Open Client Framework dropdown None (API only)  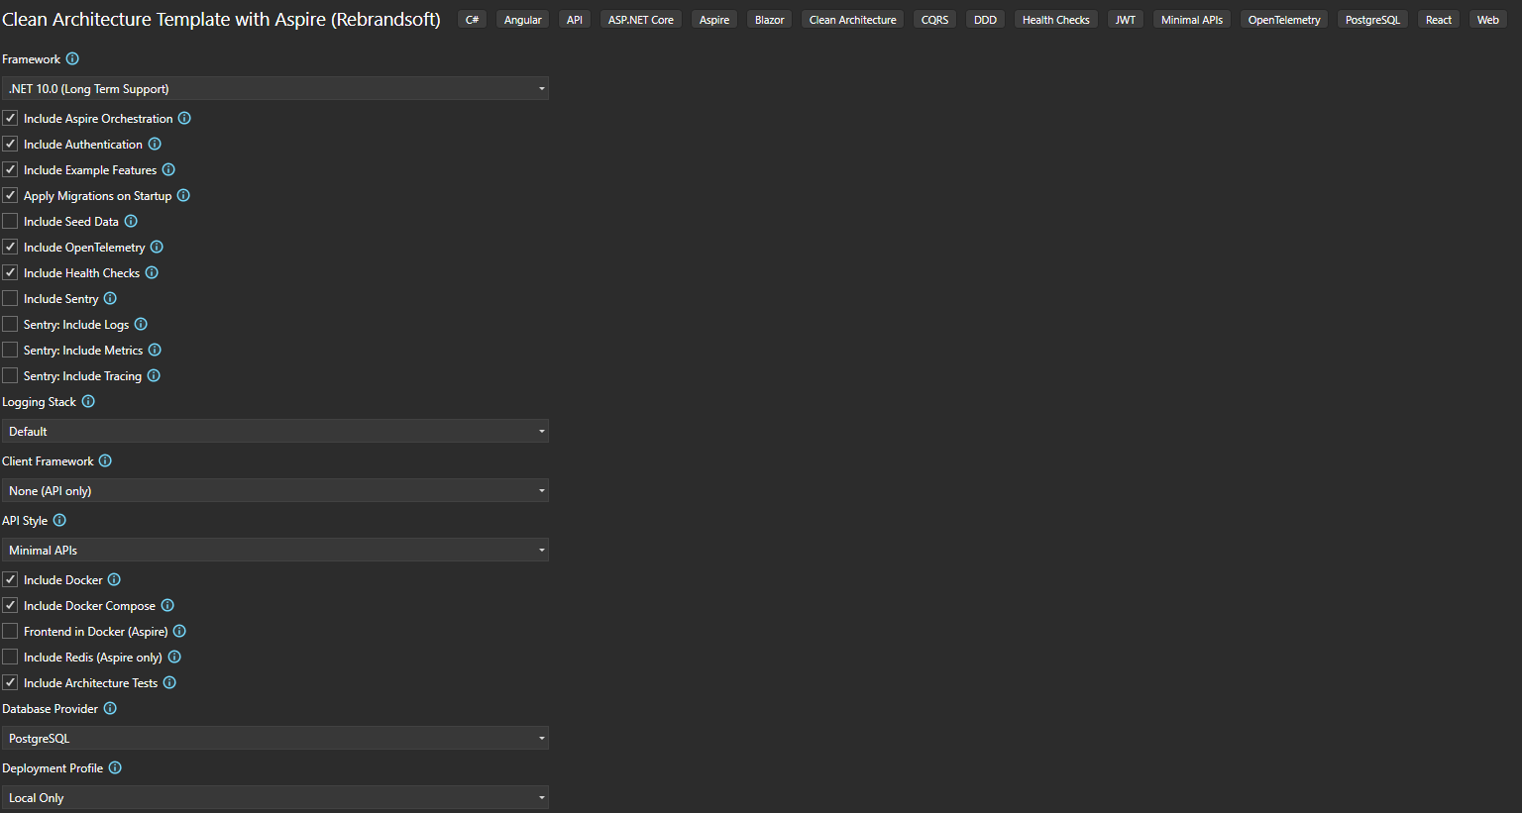pos(275,491)
